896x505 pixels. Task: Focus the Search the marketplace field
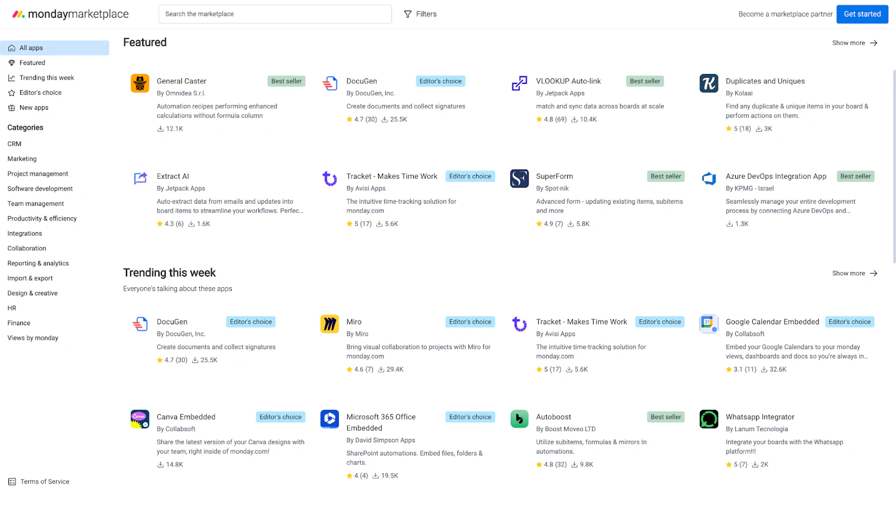point(275,14)
